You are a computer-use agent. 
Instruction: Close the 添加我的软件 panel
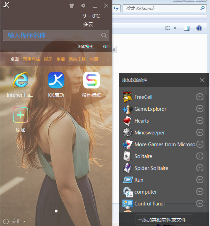[202, 80]
